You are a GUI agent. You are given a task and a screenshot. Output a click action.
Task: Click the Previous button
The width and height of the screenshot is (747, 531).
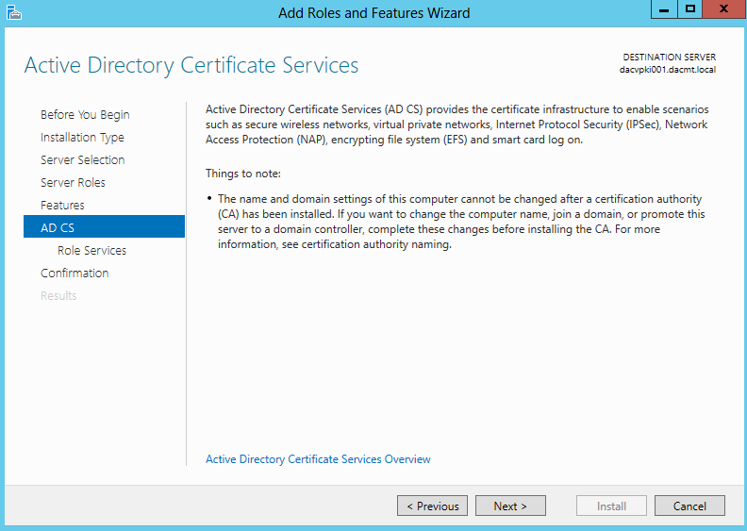click(x=432, y=506)
